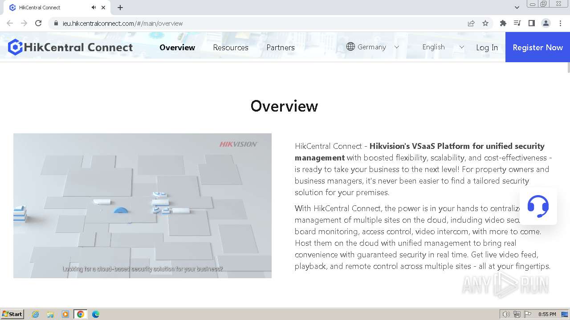Close the HikCentral Connect browser tab
570x320 pixels.
click(x=103, y=8)
